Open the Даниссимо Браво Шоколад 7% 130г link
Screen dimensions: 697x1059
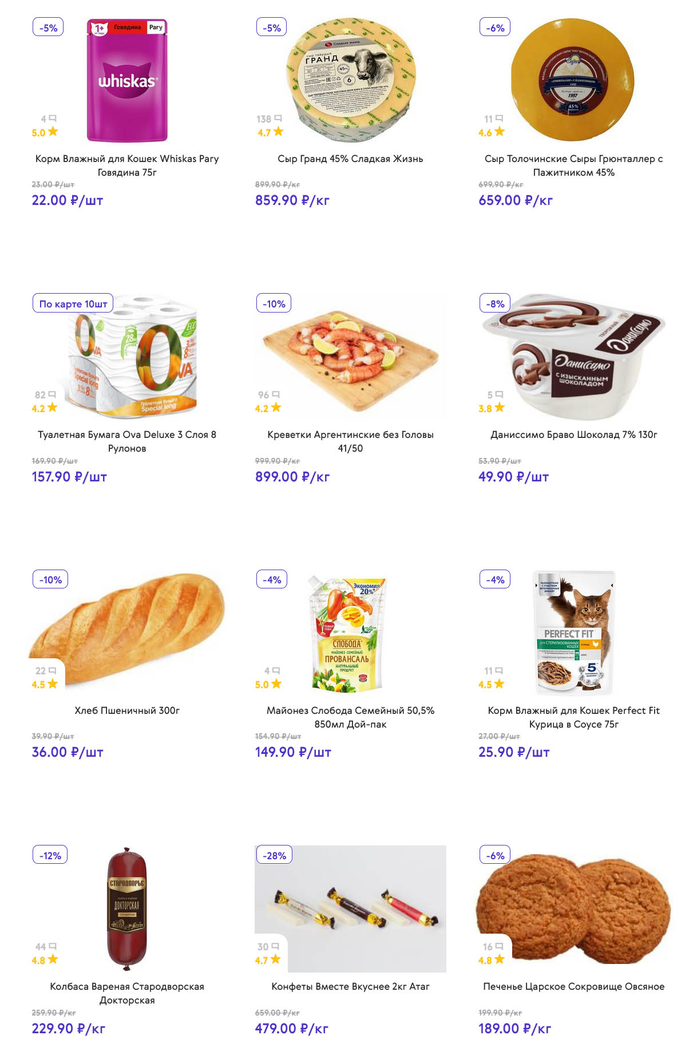coord(573,434)
